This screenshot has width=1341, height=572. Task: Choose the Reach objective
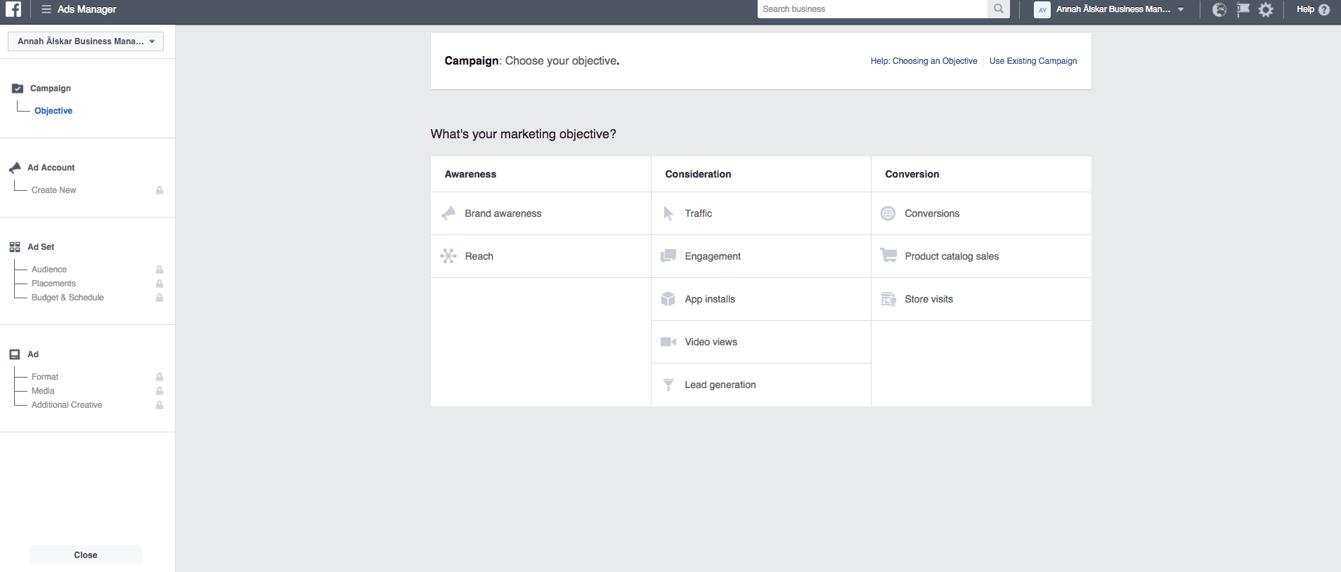(x=479, y=256)
